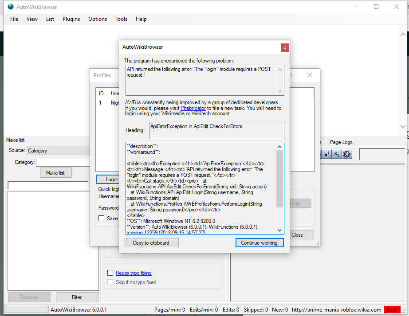Click the AutoWikiBrowser globe title icon

point(11,7)
